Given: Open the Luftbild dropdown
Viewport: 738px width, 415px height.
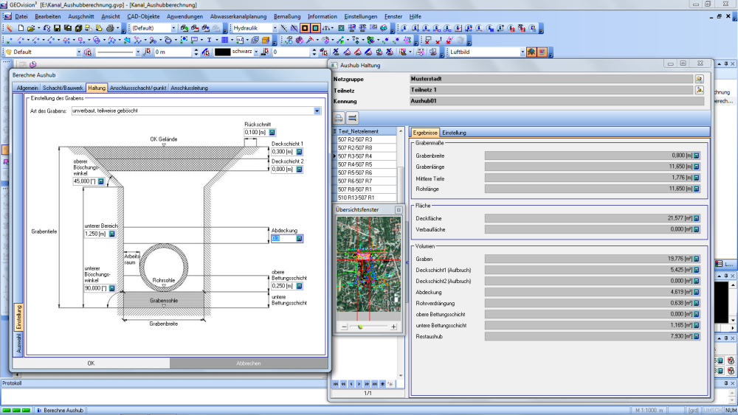Looking at the screenshot, I should click(523, 52).
